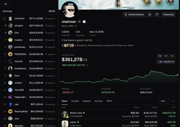Open the Achievements panel
The image size is (180, 127).
tap(134, 14)
